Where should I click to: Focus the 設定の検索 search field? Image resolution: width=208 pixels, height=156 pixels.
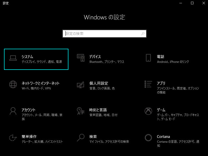click(x=105, y=34)
